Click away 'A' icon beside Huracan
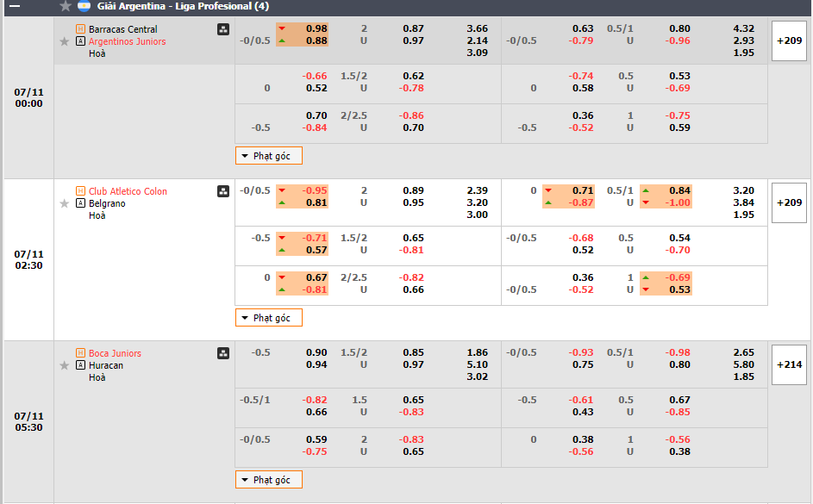This screenshot has width=813, height=504. [80, 365]
